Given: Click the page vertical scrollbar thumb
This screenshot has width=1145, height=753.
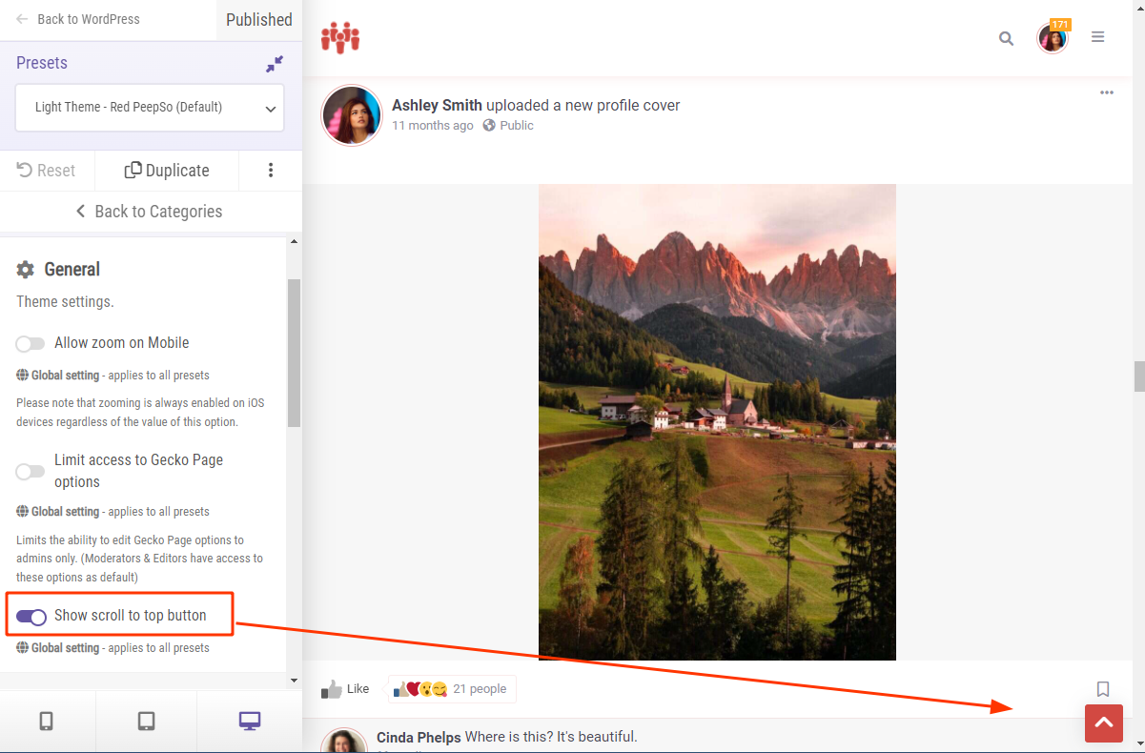Looking at the screenshot, I should pyautogui.click(x=1138, y=376).
